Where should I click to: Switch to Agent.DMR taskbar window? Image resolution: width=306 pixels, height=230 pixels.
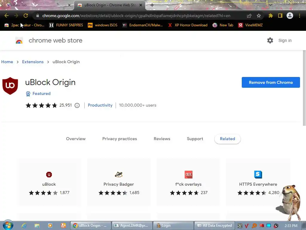(x=132, y=226)
